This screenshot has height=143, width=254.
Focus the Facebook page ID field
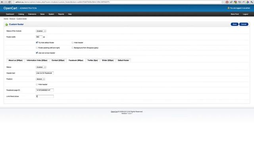(x=45, y=90)
